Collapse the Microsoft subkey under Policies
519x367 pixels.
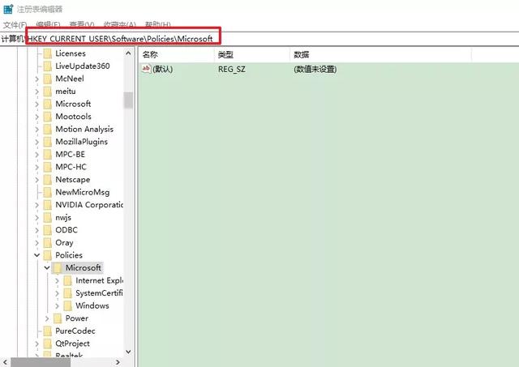47,268
